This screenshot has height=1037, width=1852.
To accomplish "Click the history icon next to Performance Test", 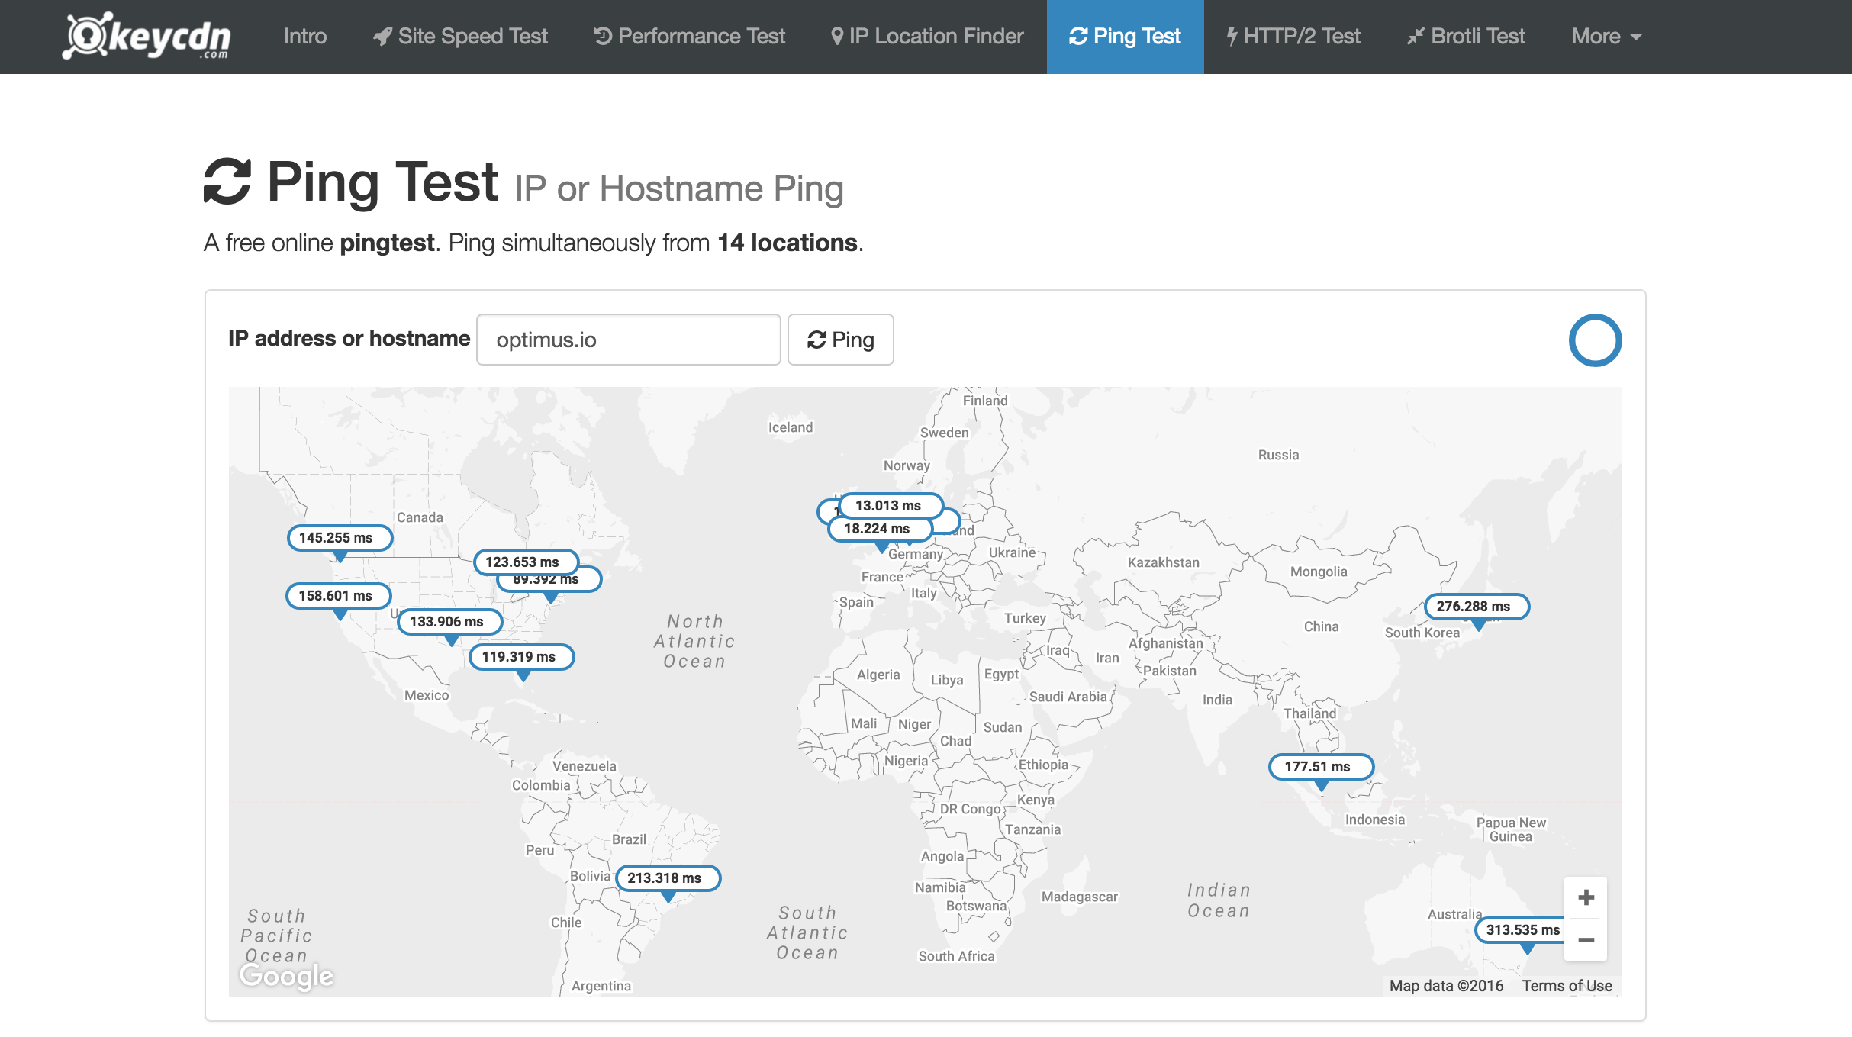I will 602,35.
